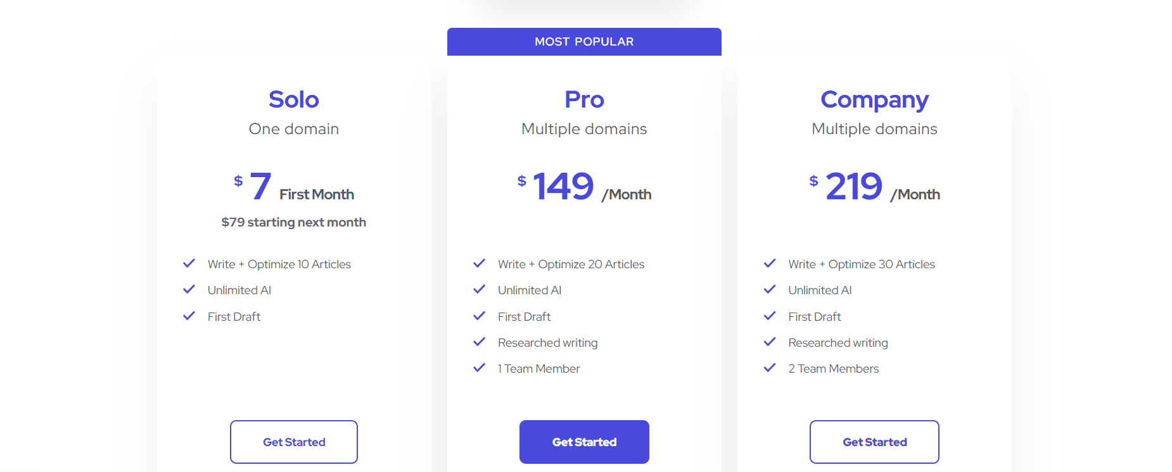Click checkmark beside Write + Optimize 30 Articles

(770, 263)
